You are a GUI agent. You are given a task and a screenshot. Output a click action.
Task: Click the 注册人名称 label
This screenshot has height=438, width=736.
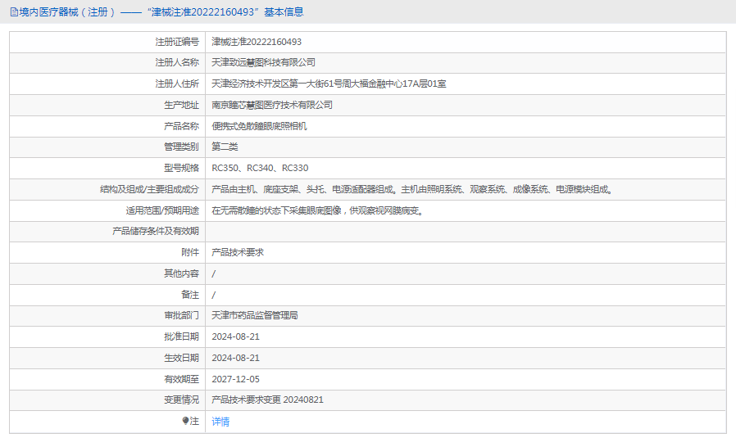[x=177, y=62]
